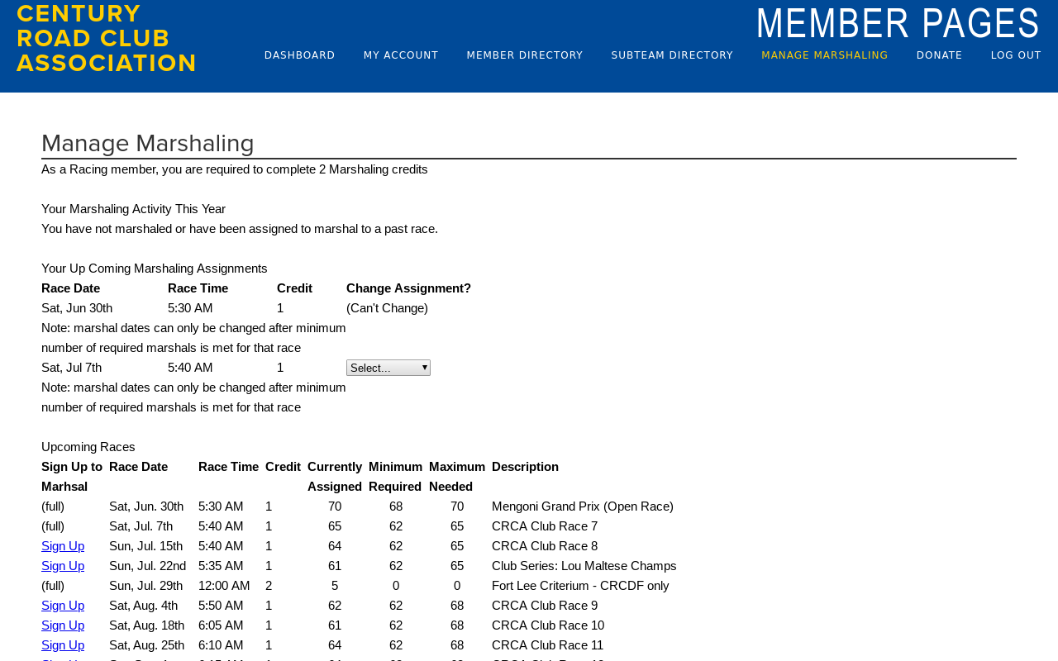Open Subteam Directory page

coord(672,55)
